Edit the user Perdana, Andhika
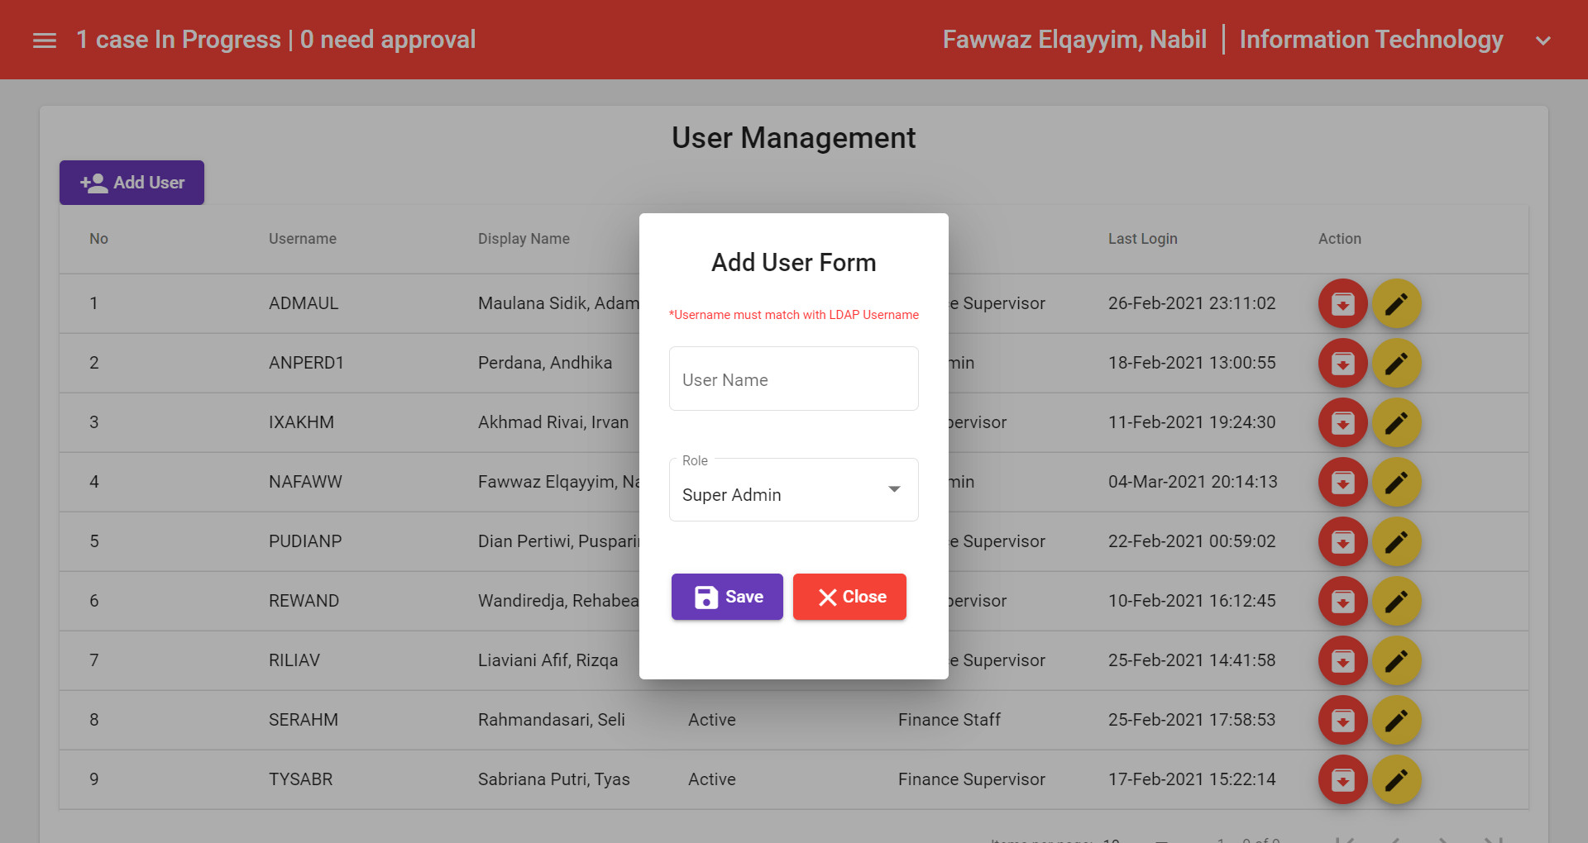1588x843 pixels. point(1397,363)
